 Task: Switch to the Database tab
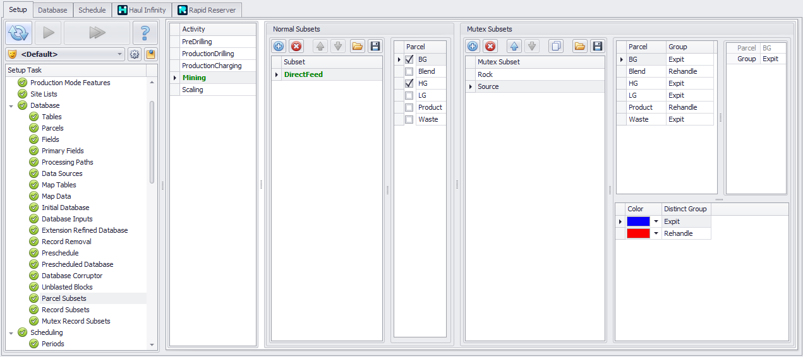click(52, 10)
